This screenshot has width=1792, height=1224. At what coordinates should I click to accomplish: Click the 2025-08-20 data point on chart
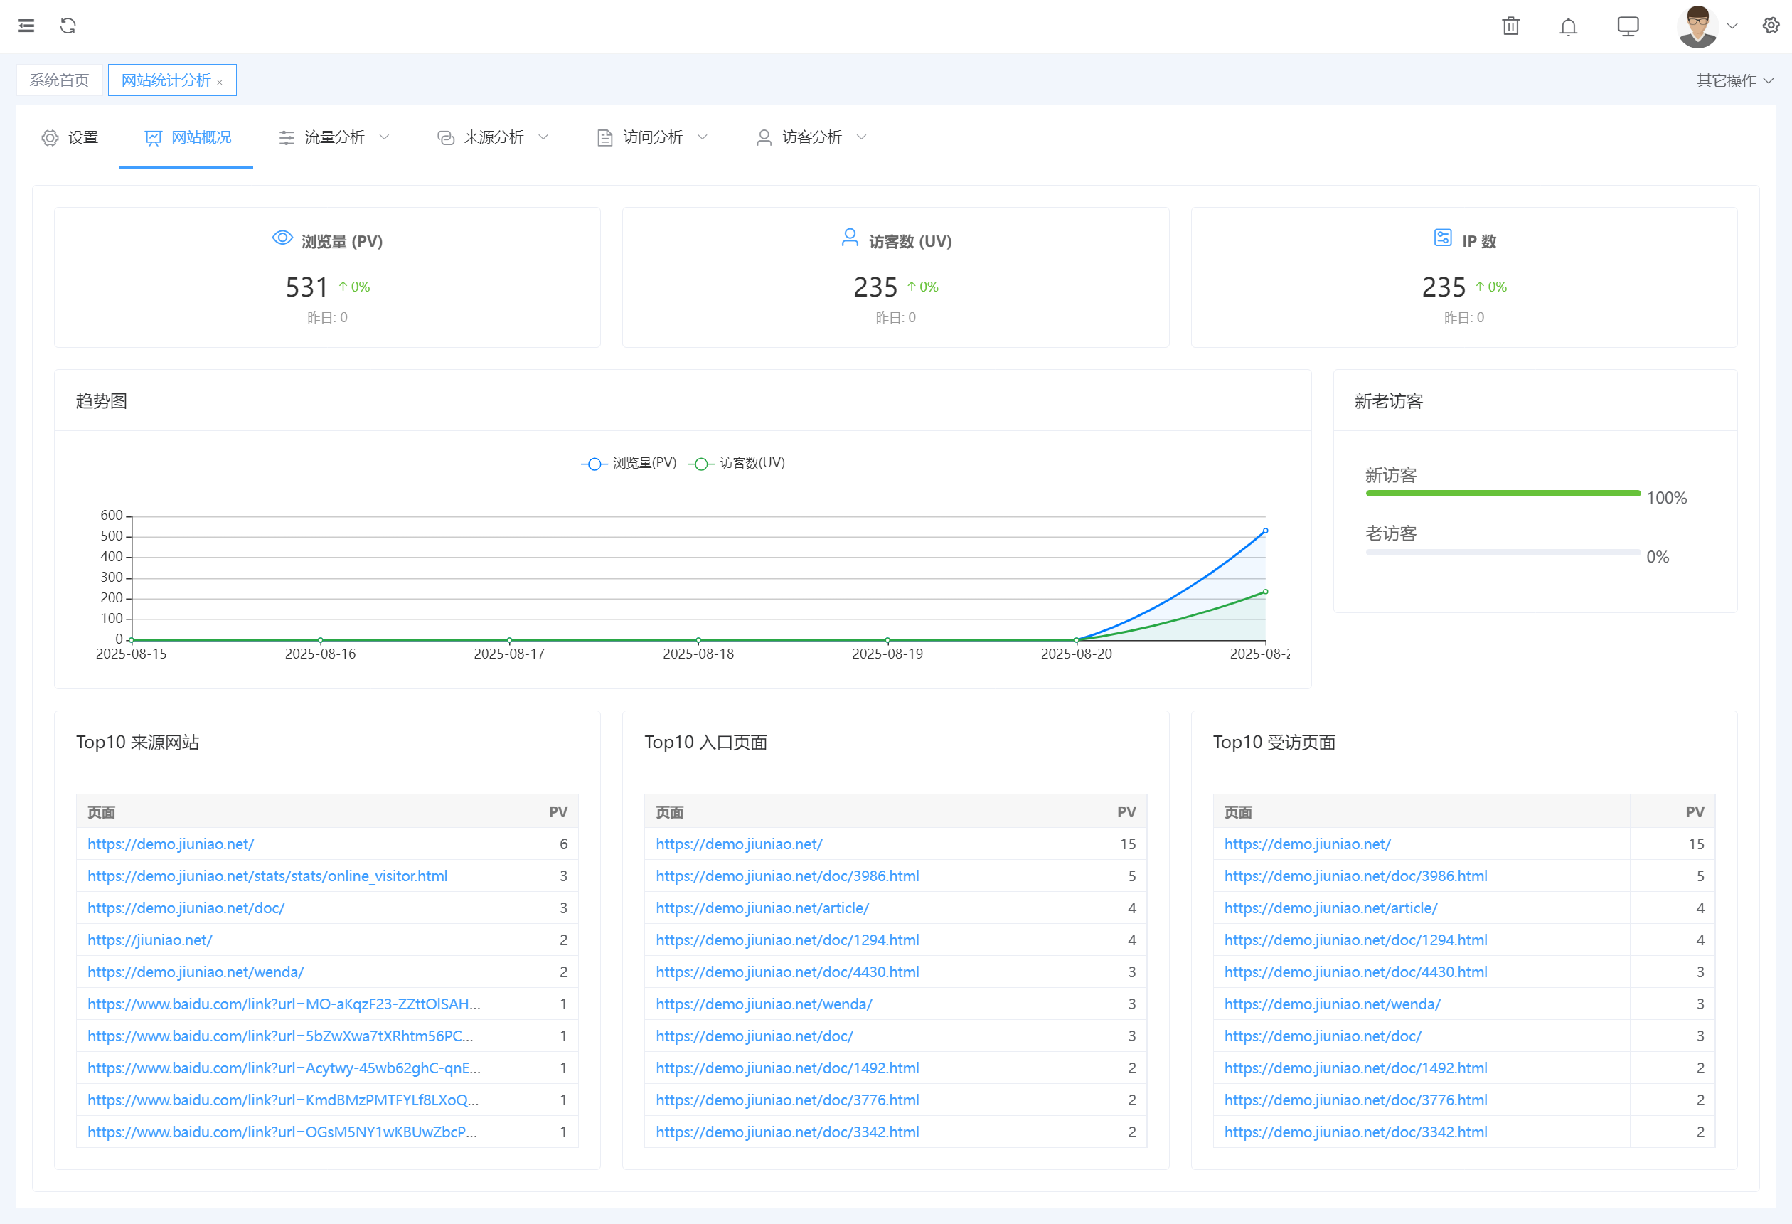click(1077, 640)
